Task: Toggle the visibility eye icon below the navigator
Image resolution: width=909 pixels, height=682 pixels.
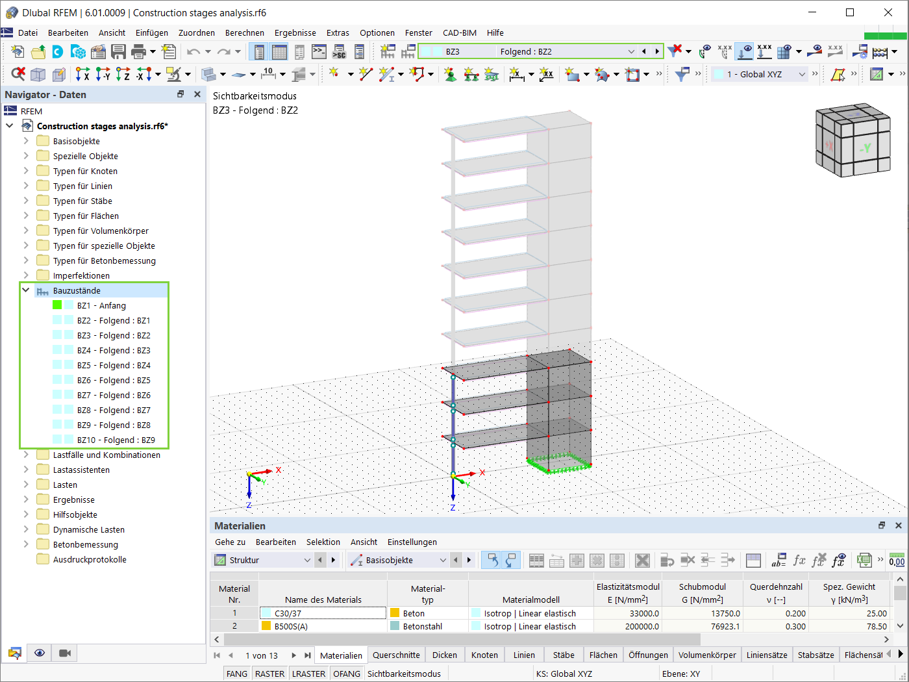Action: pyautogui.click(x=39, y=653)
